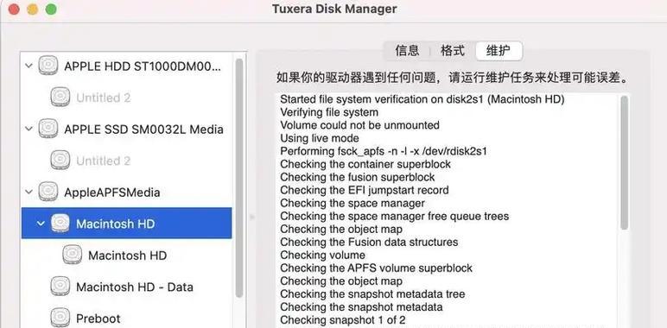Click the Macintosh HD - Data volume icon
Screen dimensions: 667x328
click(x=60, y=287)
